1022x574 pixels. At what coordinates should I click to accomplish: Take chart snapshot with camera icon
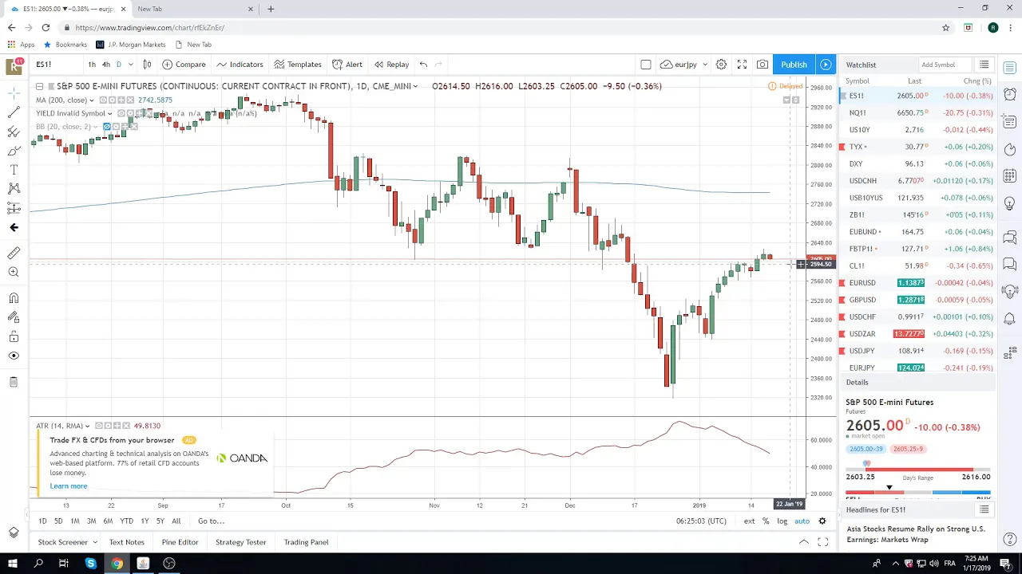[763, 65]
